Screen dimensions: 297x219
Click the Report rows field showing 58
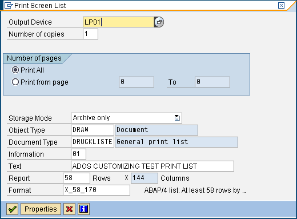point(77,178)
